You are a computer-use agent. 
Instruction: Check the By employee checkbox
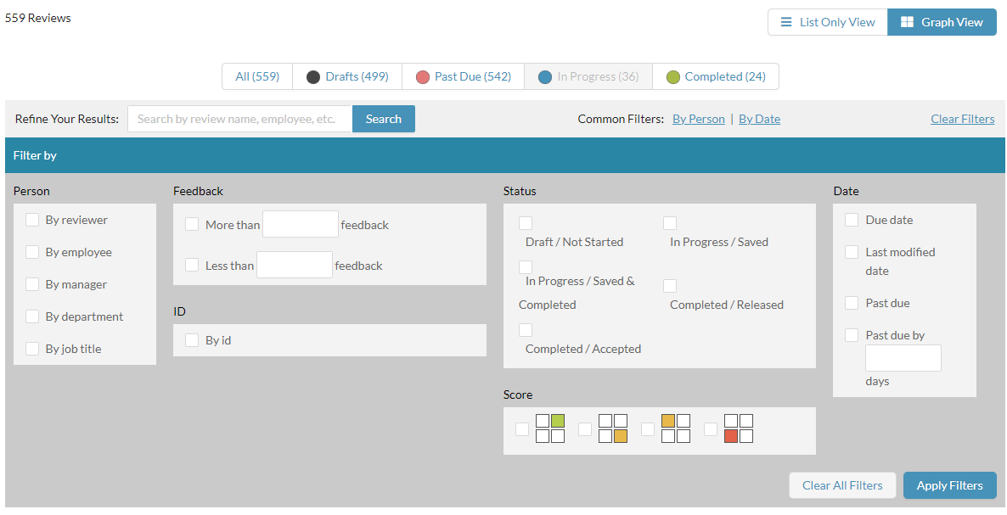point(32,252)
